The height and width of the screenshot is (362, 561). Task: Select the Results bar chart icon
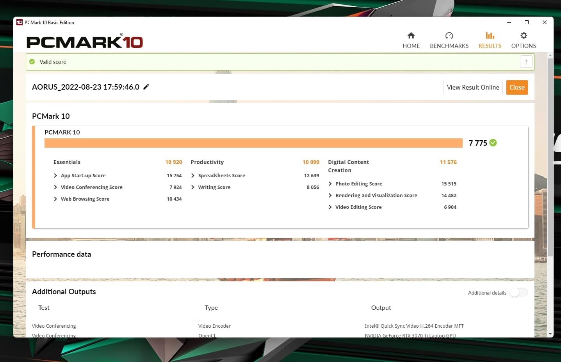coord(490,35)
